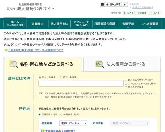Image resolution: width=165 pixels, height=132 pixels.
Task: Select 部分一致検索 radio button
Action: click(40, 77)
